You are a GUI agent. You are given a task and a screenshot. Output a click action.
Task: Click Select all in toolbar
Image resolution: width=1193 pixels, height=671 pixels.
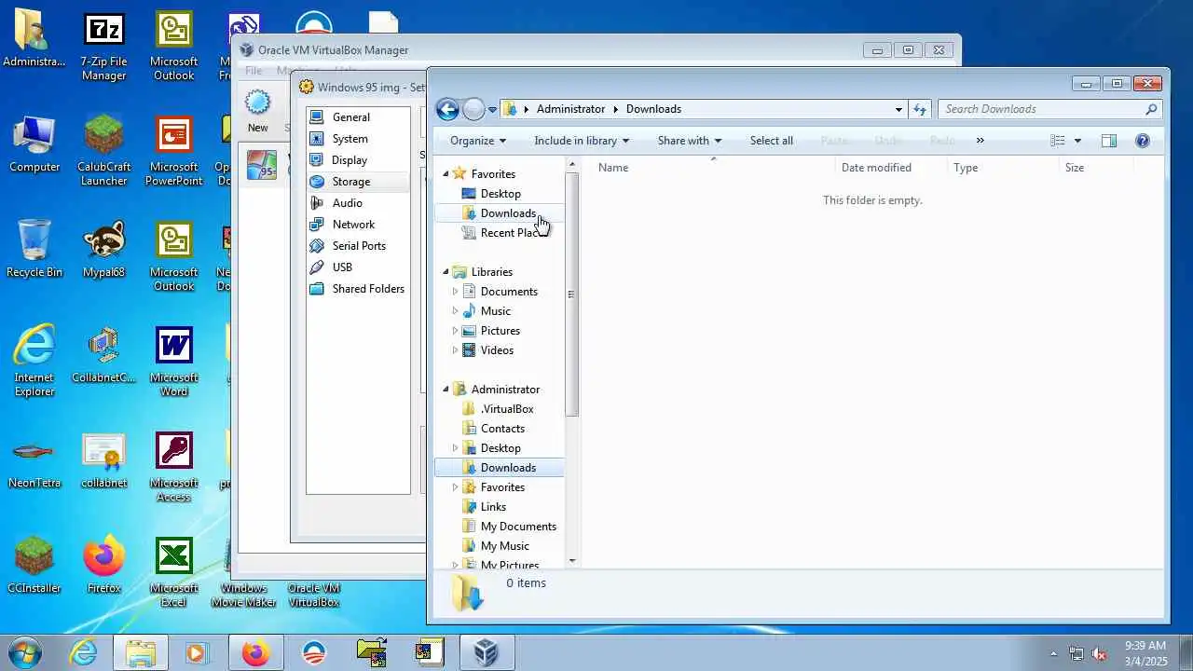coord(772,141)
